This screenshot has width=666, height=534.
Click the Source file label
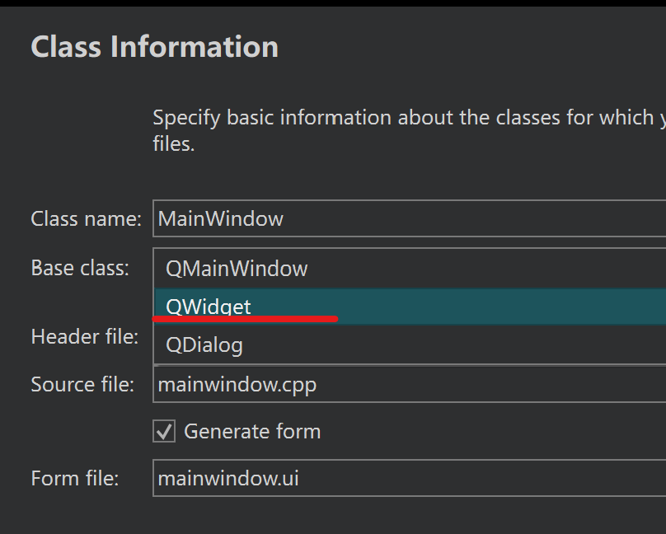(x=82, y=385)
